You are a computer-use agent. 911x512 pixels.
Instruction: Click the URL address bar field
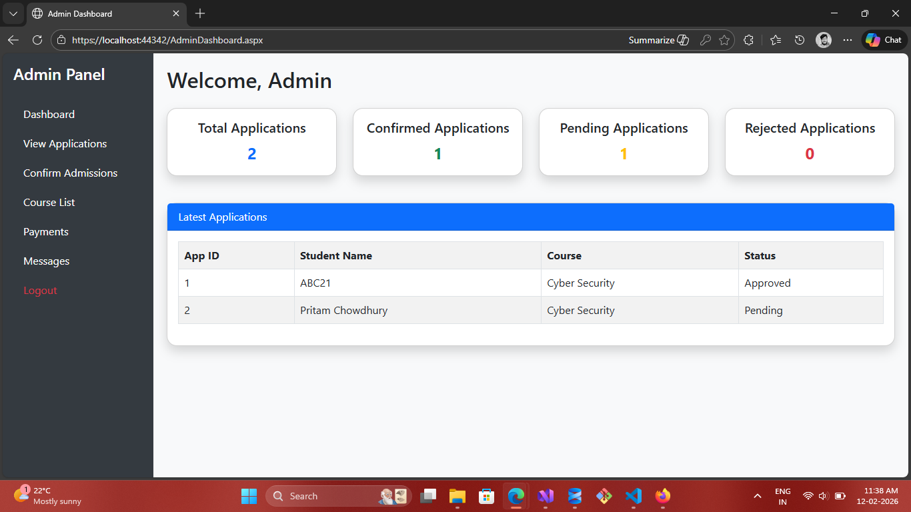[333, 40]
